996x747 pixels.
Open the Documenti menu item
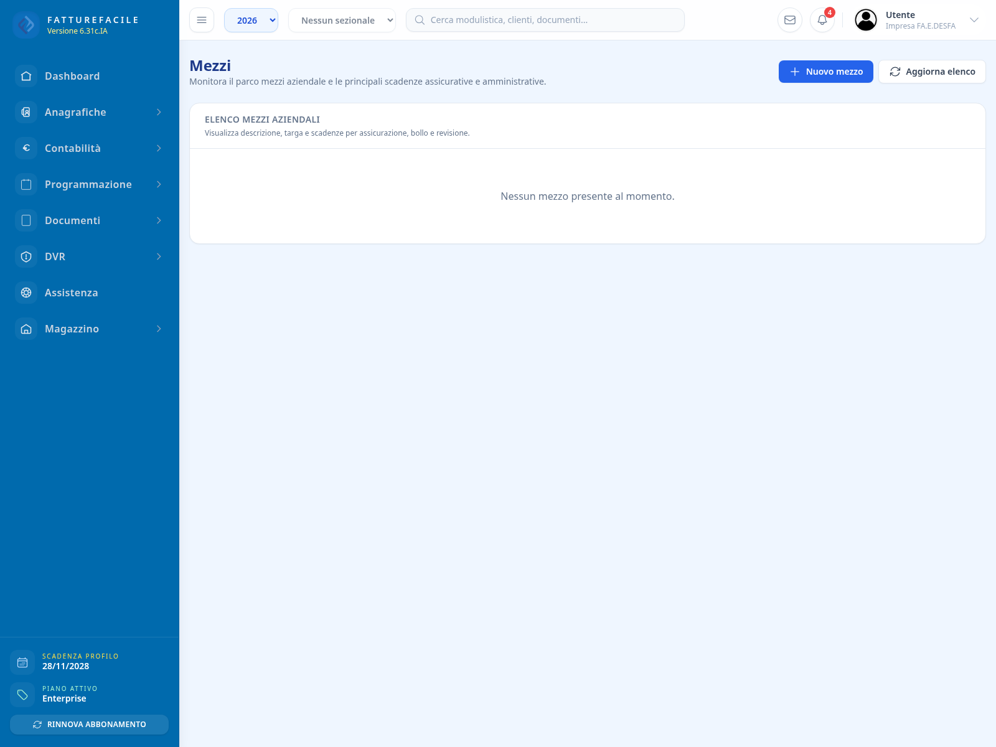pos(90,220)
